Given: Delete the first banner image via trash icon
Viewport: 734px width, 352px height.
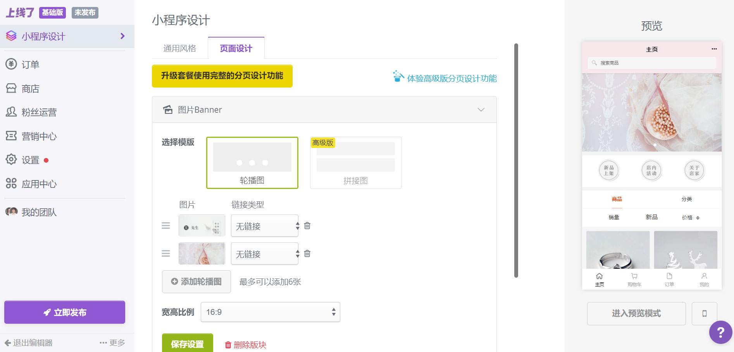Looking at the screenshot, I should (x=307, y=225).
